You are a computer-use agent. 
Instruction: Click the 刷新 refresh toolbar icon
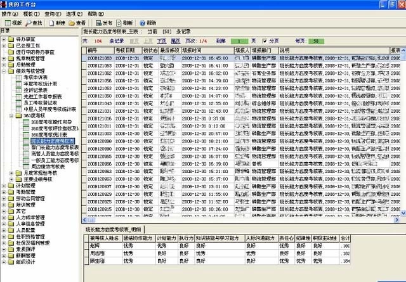click(128, 22)
